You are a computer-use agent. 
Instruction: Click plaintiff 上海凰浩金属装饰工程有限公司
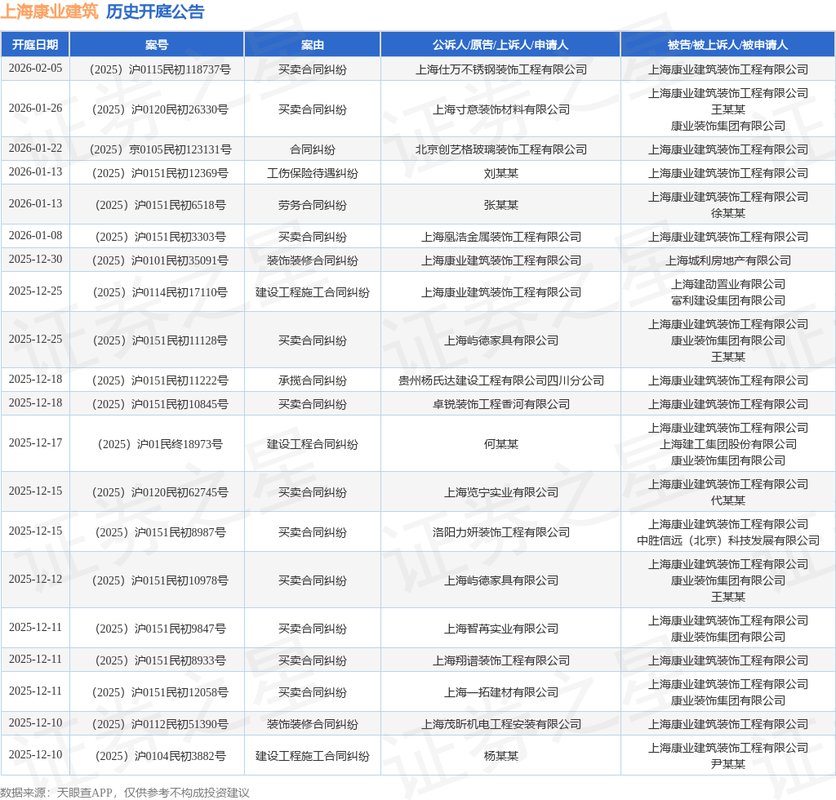pos(501,237)
